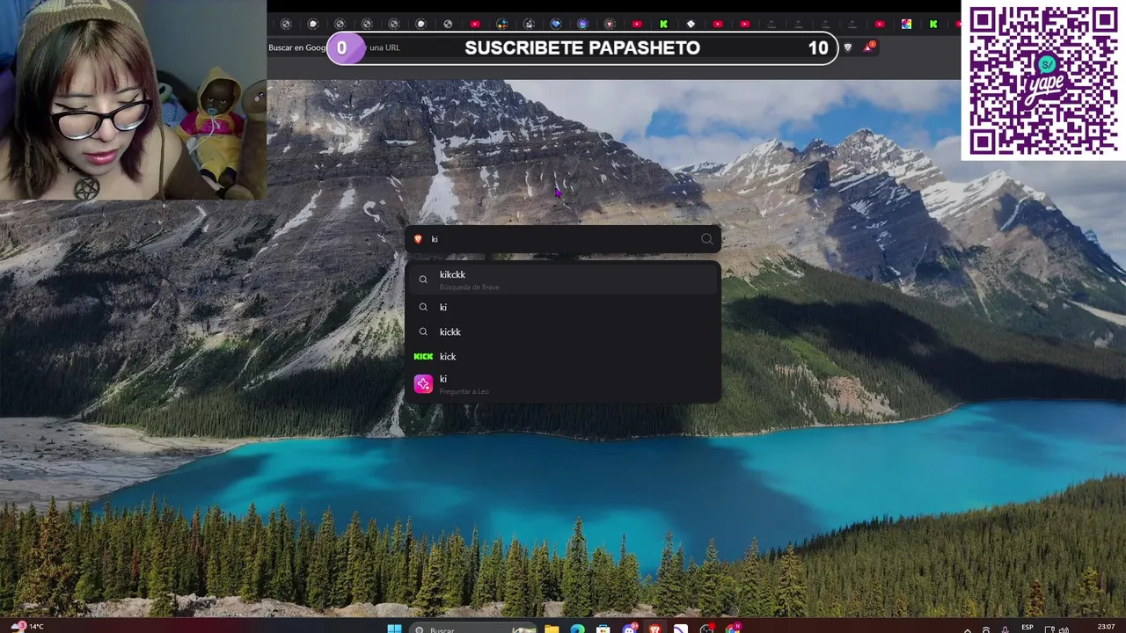
Task: Click the Brave browser taskbar icon
Action: (x=655, y=628)
